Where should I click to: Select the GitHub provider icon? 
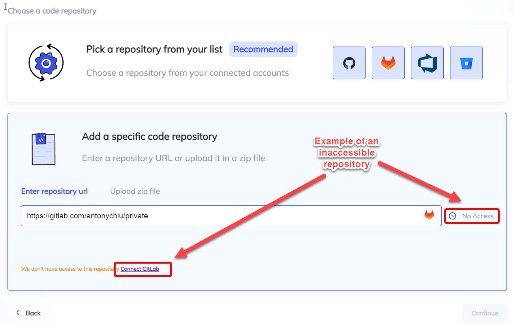pos(349,63)
